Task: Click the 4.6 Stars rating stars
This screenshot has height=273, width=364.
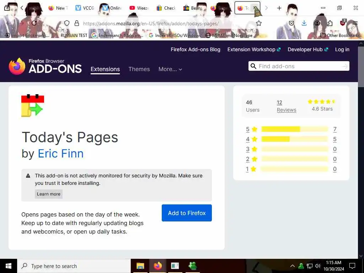Action: tap(322, 101)
